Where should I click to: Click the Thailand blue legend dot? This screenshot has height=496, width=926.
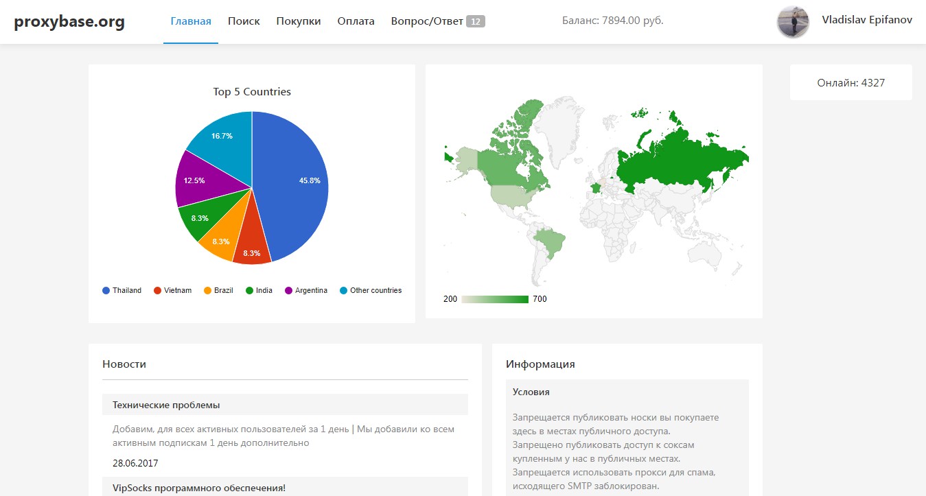point(106,290)
